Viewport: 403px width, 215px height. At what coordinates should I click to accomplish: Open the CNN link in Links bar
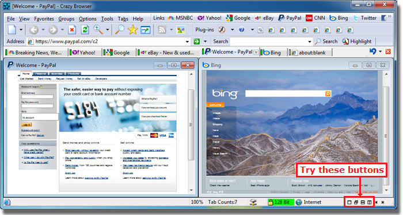315,18
